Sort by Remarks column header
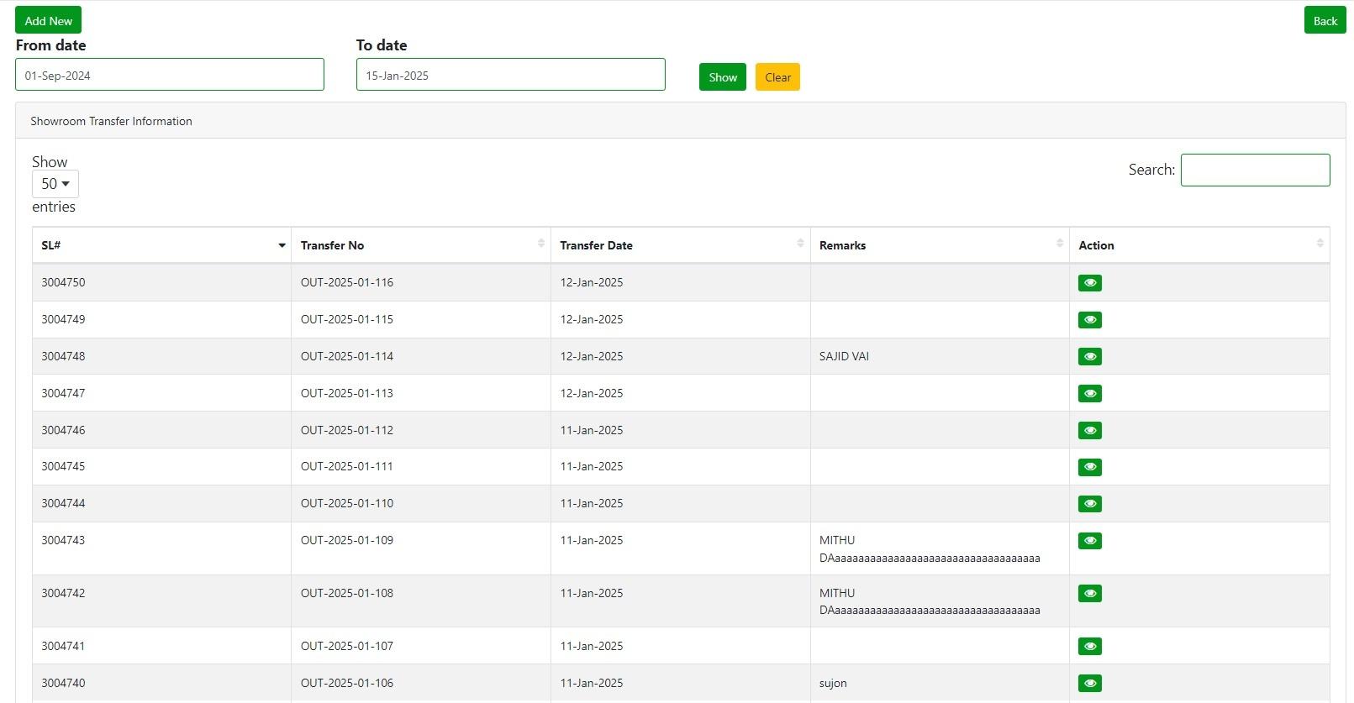Image resolution: width=1354 pixels, height=703 pixels. (x=939, y=245)
